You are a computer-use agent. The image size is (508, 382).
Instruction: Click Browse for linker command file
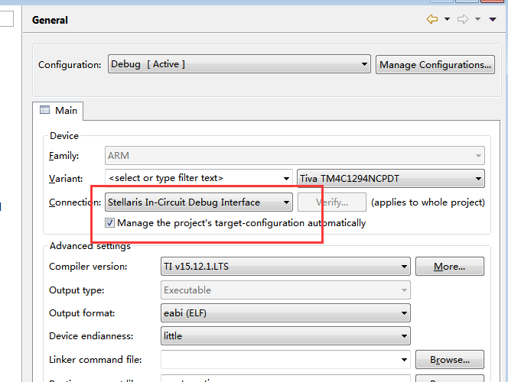pos(449,360)
